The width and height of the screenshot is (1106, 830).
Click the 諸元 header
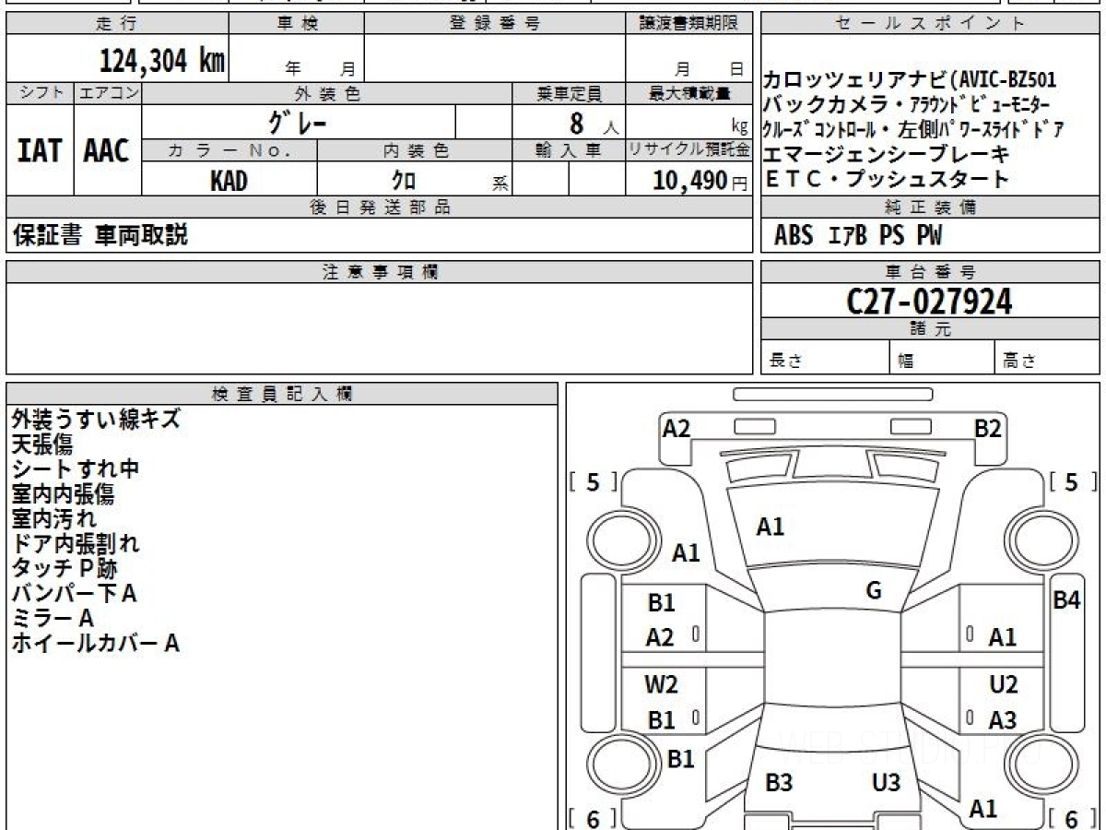pos(929,329)
